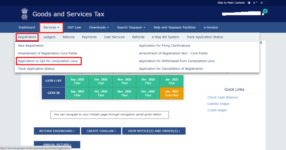The width and height of the screenshot is (286, 150).
Task: Click the GSTR-1 / IFF row header
Action: (53, 81)
